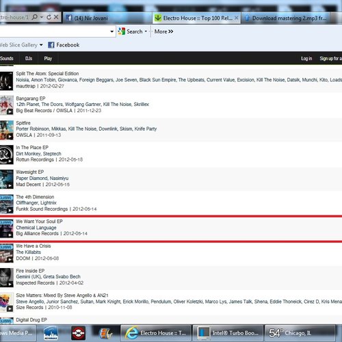Play the Spitfire release preview
The image size is (342, 342).
6,130
